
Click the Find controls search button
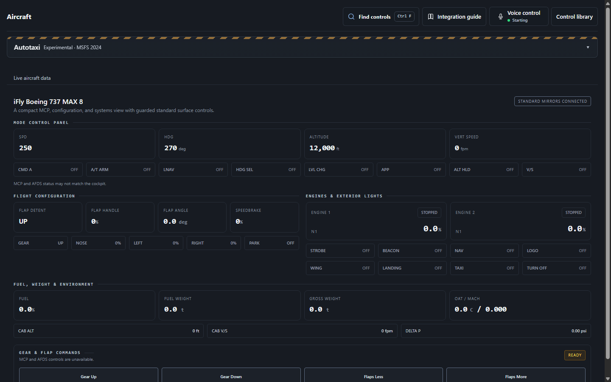pos(381,17)
